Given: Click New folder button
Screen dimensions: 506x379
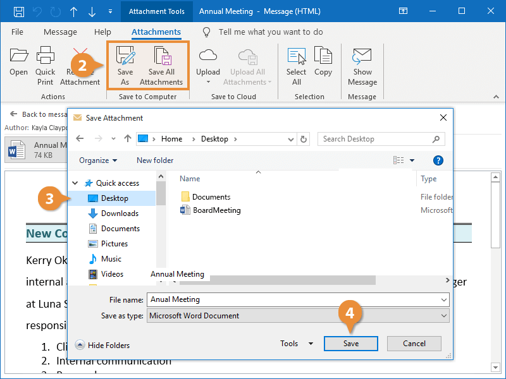Looking at the screenshot, I should click(155, 160).
